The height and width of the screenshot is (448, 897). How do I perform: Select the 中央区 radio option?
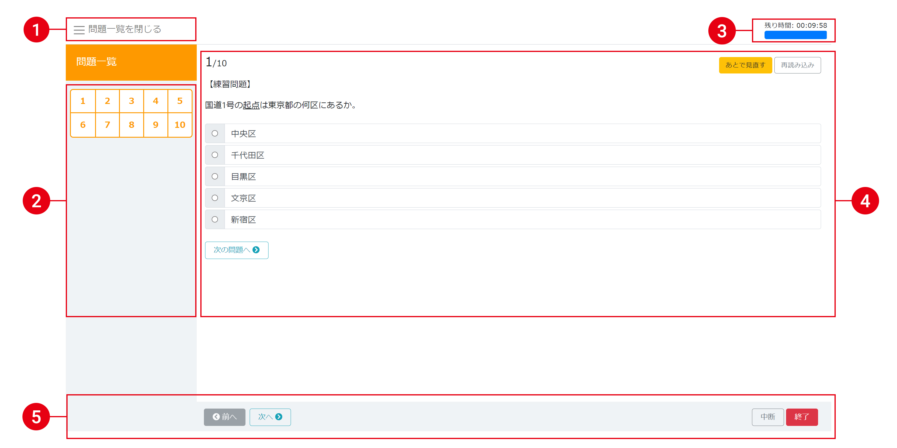215,133
